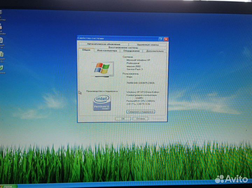Go to the Общие tab
This screenshot has height=188, width=252.
click(86, 50)
